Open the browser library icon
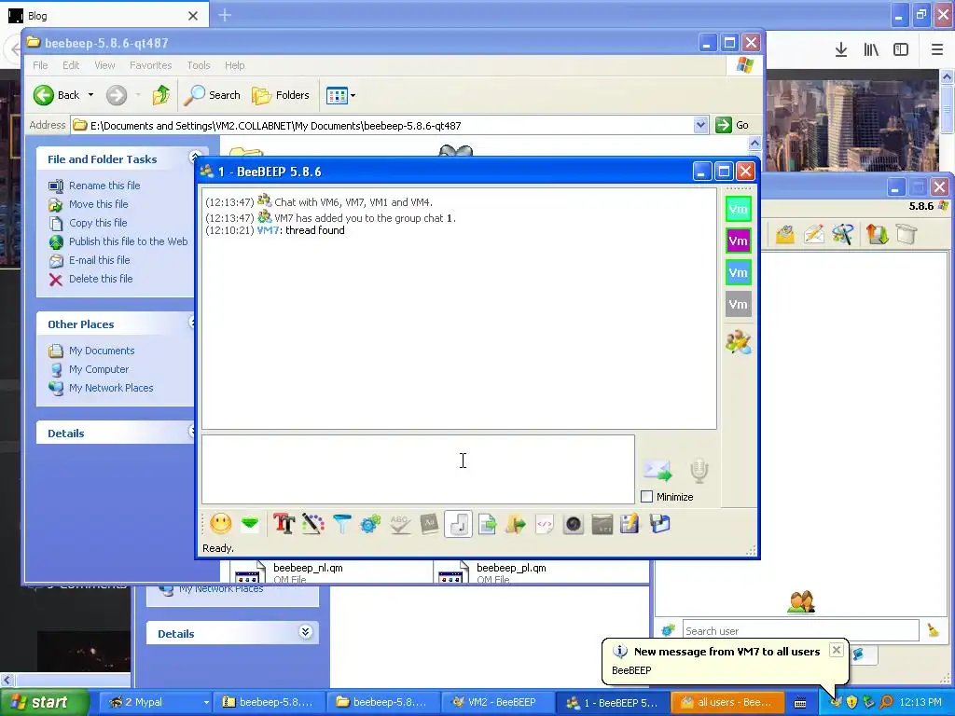The image size is (955, 716). 871,50
